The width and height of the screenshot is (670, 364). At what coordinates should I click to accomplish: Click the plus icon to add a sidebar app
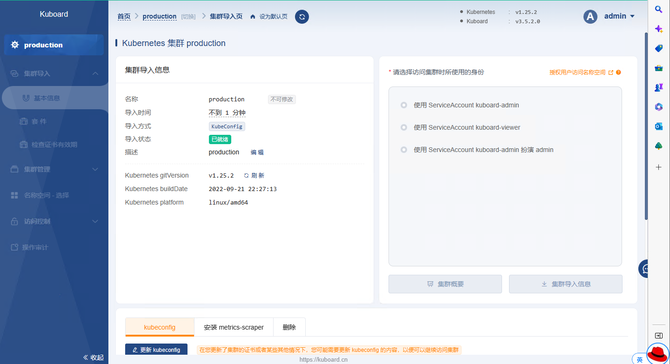click(x=659, y=167)
